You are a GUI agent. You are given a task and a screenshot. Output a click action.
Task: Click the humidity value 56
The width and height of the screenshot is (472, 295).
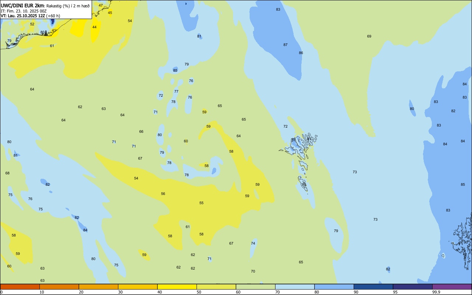click(x=163, y=194)
